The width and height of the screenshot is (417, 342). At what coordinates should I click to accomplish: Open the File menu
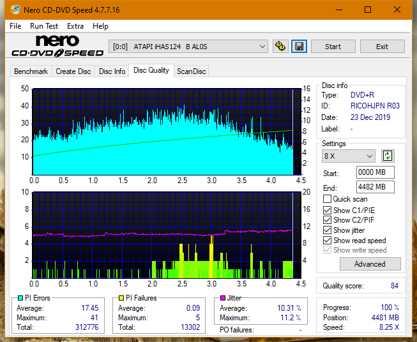point(15,26)
